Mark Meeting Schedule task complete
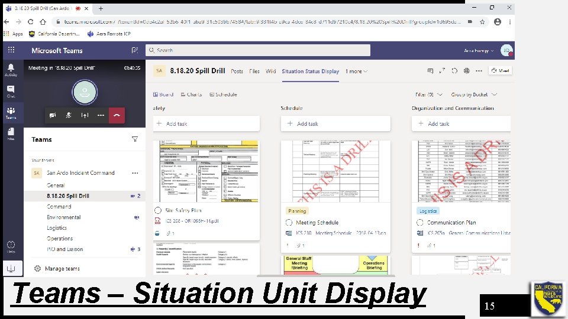The width and height of the screenshot is (568, 319). tap(289, 223)
